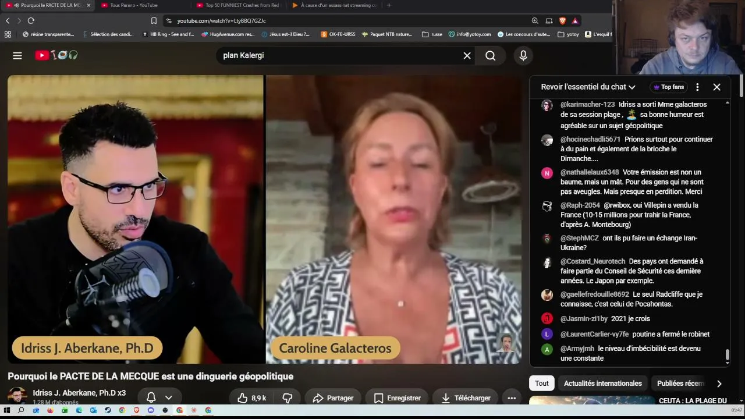Open the Brave Rewards triangle icon
Viewport: 745px width, 419px height.
575,21
